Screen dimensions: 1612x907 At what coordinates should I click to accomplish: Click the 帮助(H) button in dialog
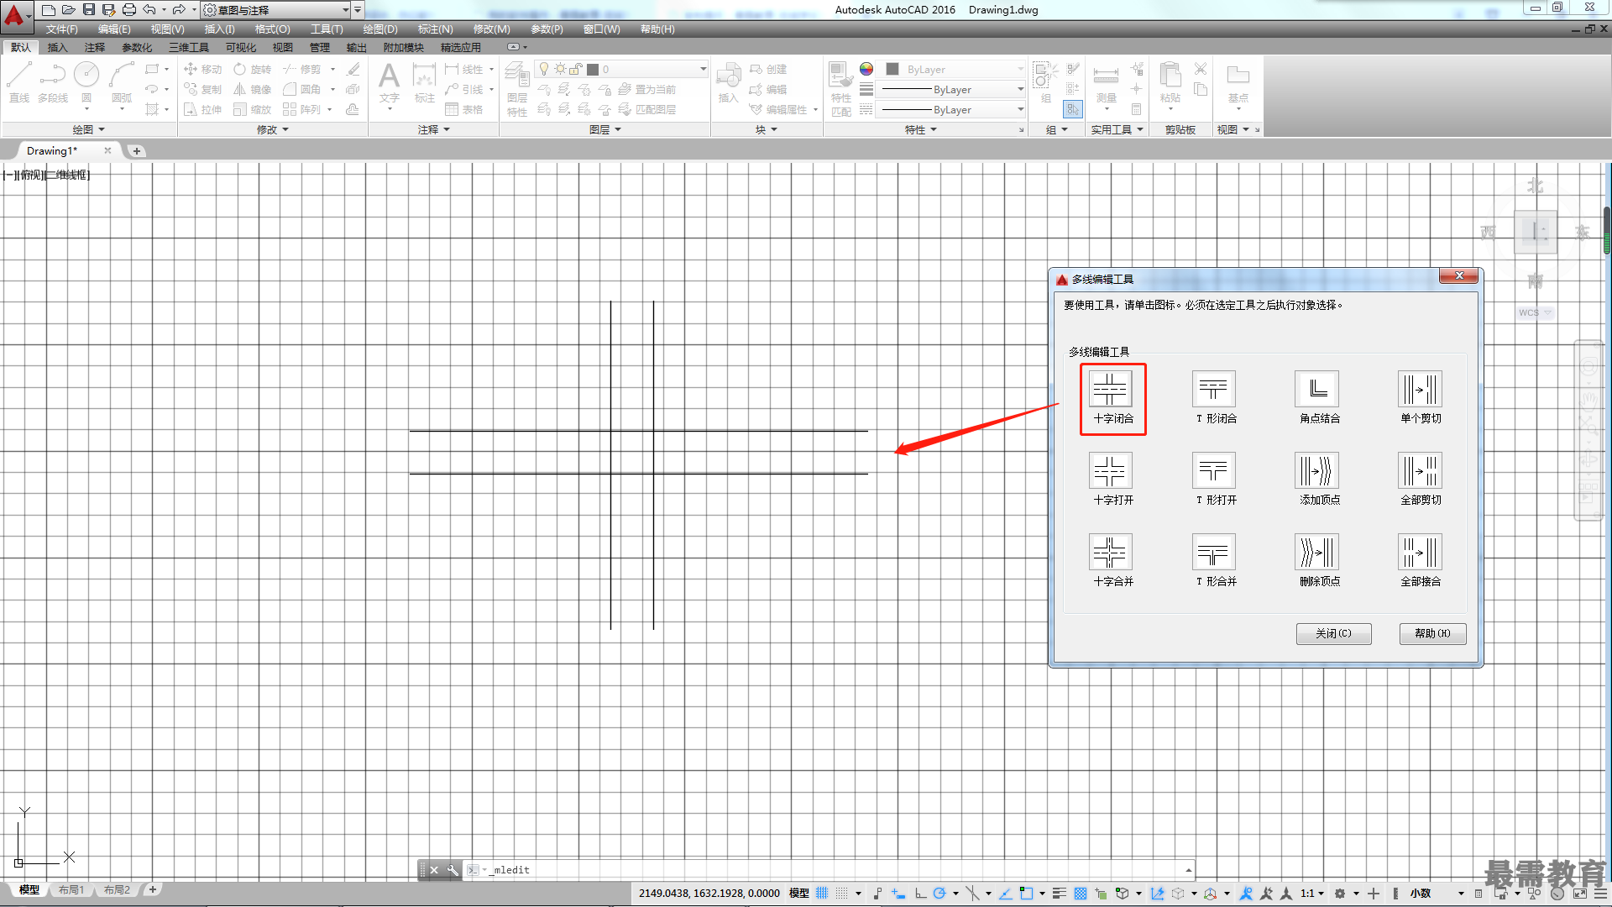[x=1432, y=633]
